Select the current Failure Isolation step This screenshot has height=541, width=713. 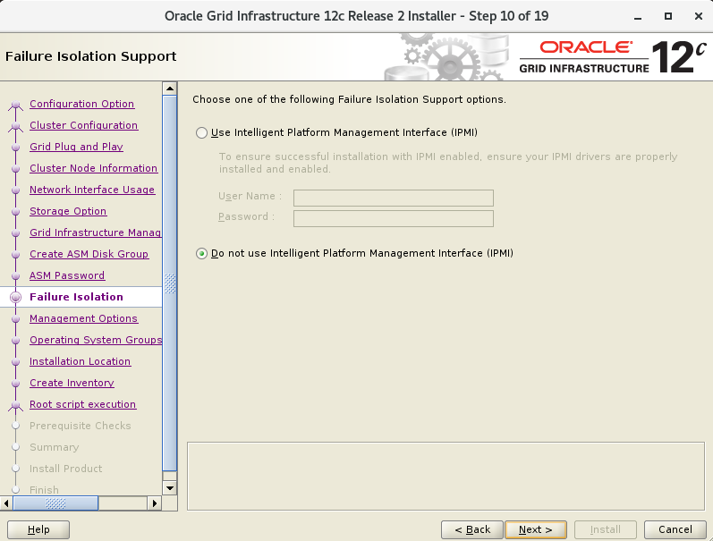[76, 297]
